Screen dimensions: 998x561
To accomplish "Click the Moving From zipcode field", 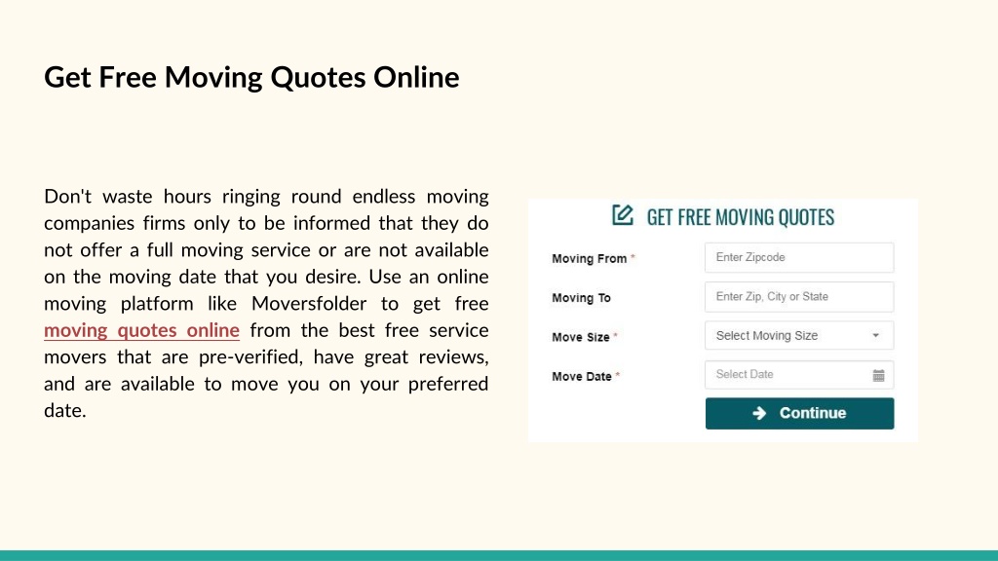I will click(799, 257).
